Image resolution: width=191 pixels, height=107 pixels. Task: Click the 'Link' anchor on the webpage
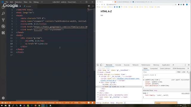point(102,15)
